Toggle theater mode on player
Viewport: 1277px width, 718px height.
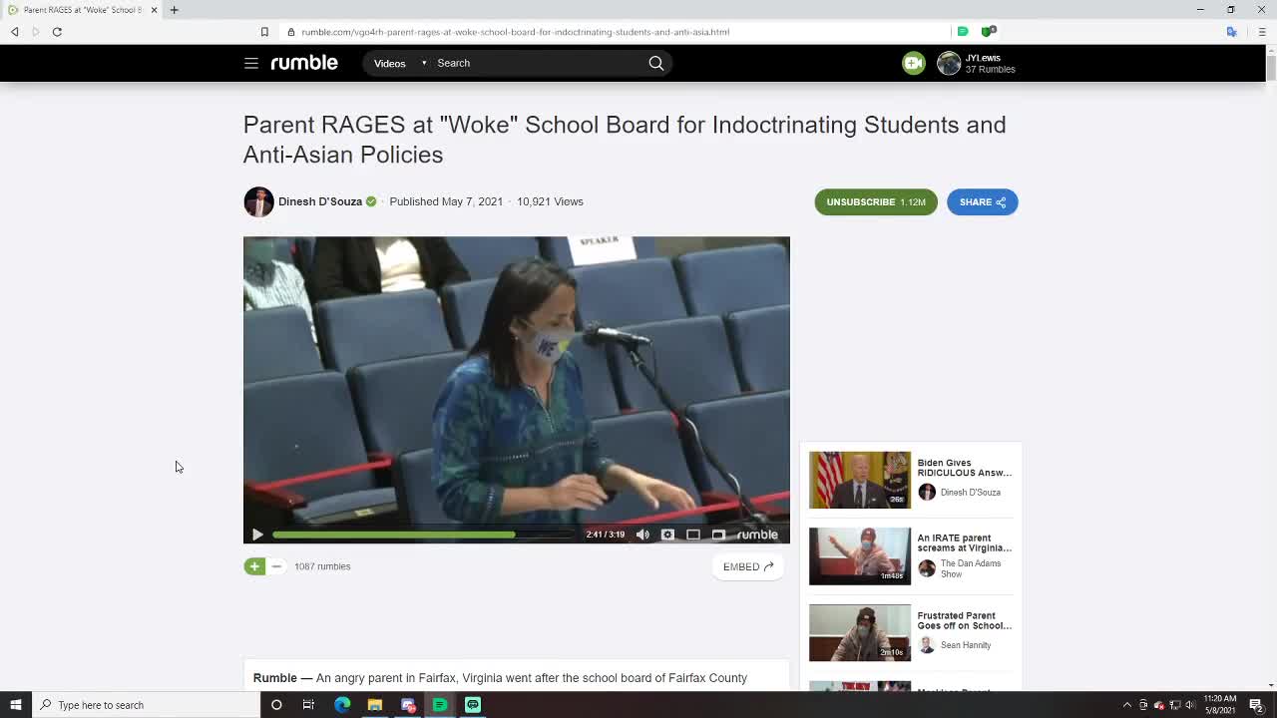(x=693, y=535)
